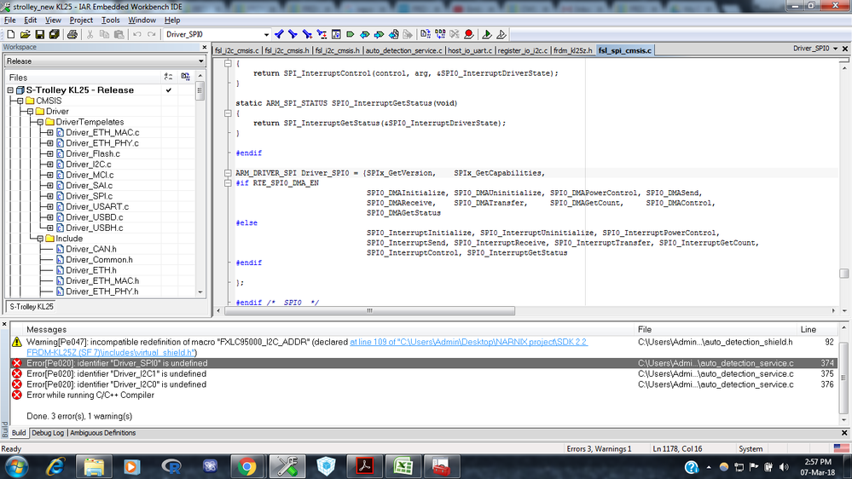Click Debug without Downloading icon
This screenshot has height=479, width=852.
(501, 34)
